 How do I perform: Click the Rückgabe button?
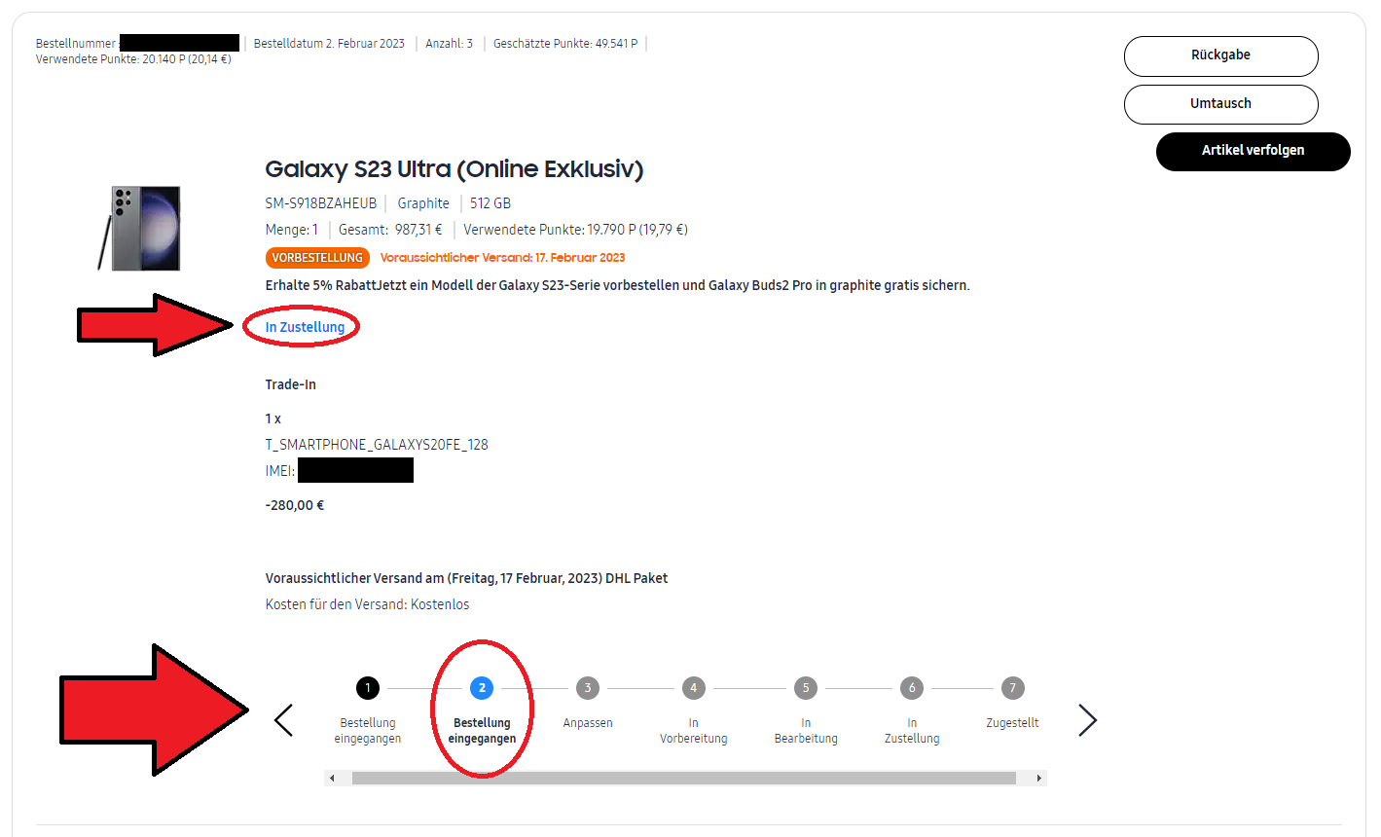[1220, 55]
